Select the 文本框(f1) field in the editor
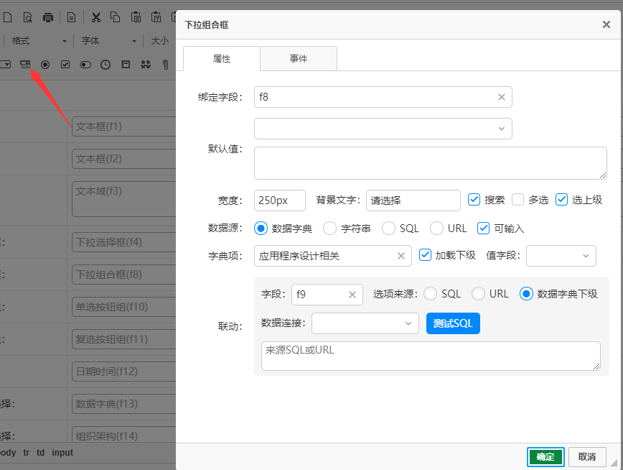 coord(123,126)
